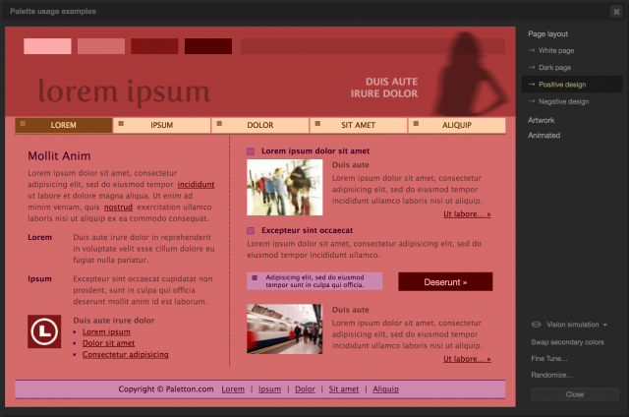The width and height of the screenshot is (629, 417).
Task: Click the Mollit Anim heading
Action: [x=59, y=155]
